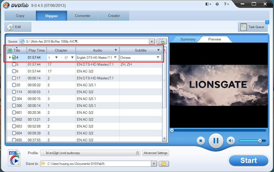Click the Start button

(248, 161)
